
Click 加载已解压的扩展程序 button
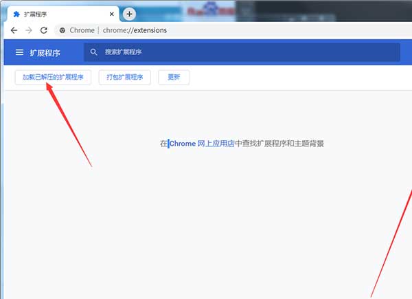[x=53, y=77]
